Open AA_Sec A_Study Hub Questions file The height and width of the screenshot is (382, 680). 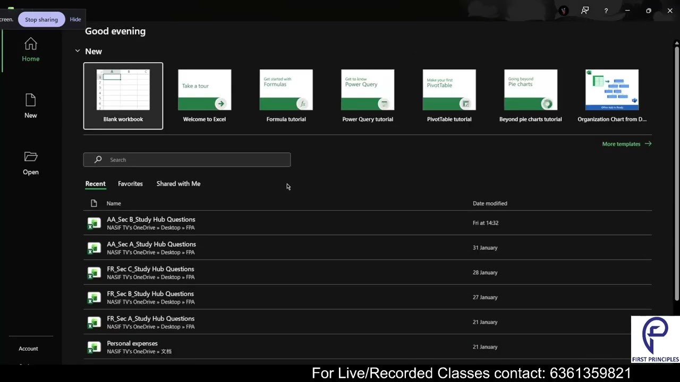(x=368, y=248)
